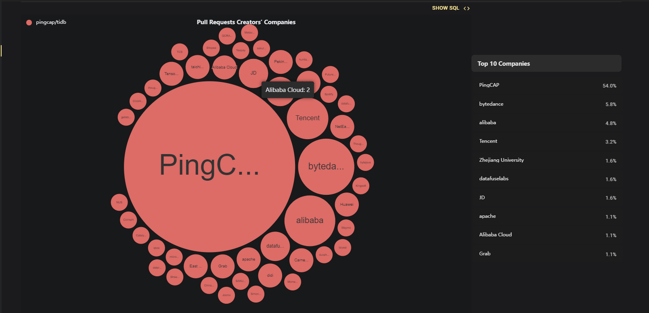Click the pingcap/tidb legend label
The width and height of the screenshot is (649, 313).
point(51,22)
